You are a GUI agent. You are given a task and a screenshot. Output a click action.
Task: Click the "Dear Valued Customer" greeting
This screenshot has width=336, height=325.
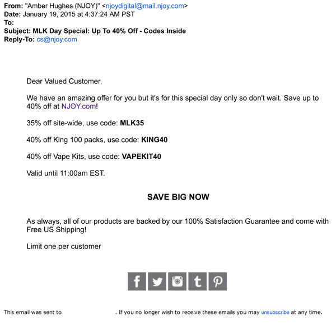pos(64,81)
